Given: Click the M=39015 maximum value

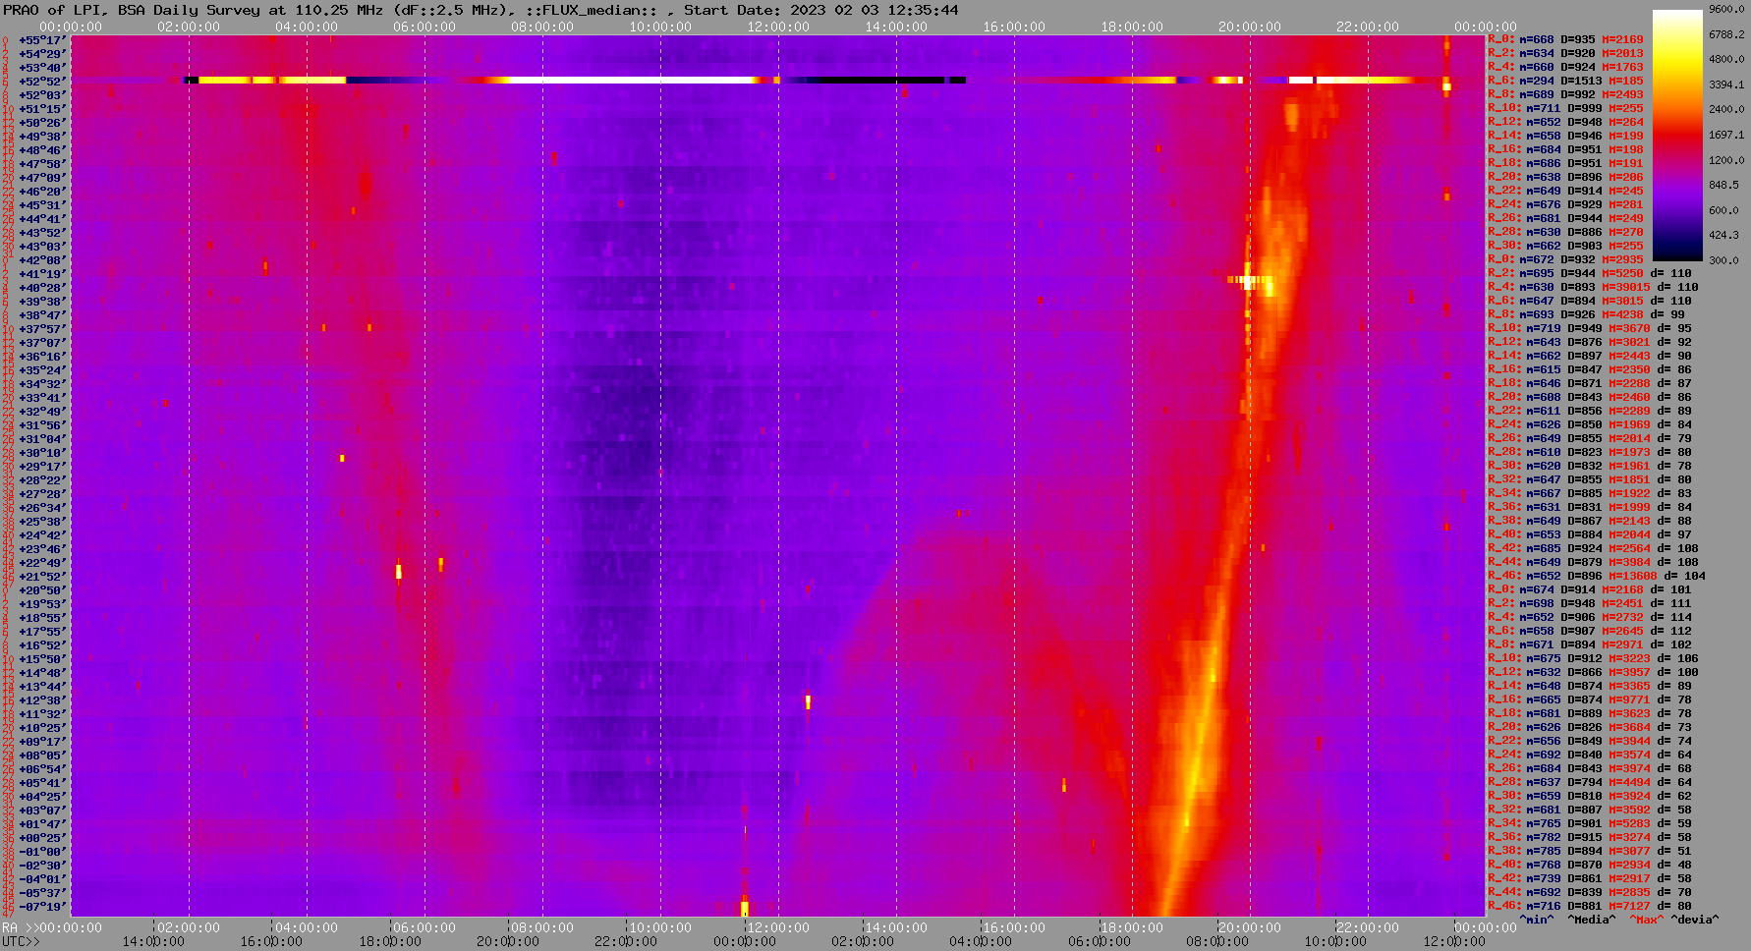Looking at the screenshot, I should (1626, 288).
